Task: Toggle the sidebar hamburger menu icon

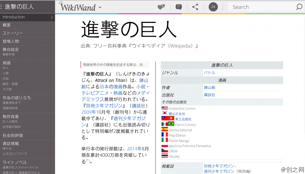Action: click(1, 7)
